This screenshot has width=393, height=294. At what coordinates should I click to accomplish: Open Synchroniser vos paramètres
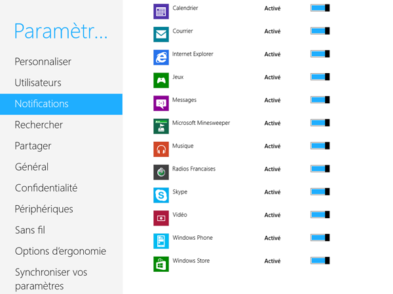tap(51, 279)
